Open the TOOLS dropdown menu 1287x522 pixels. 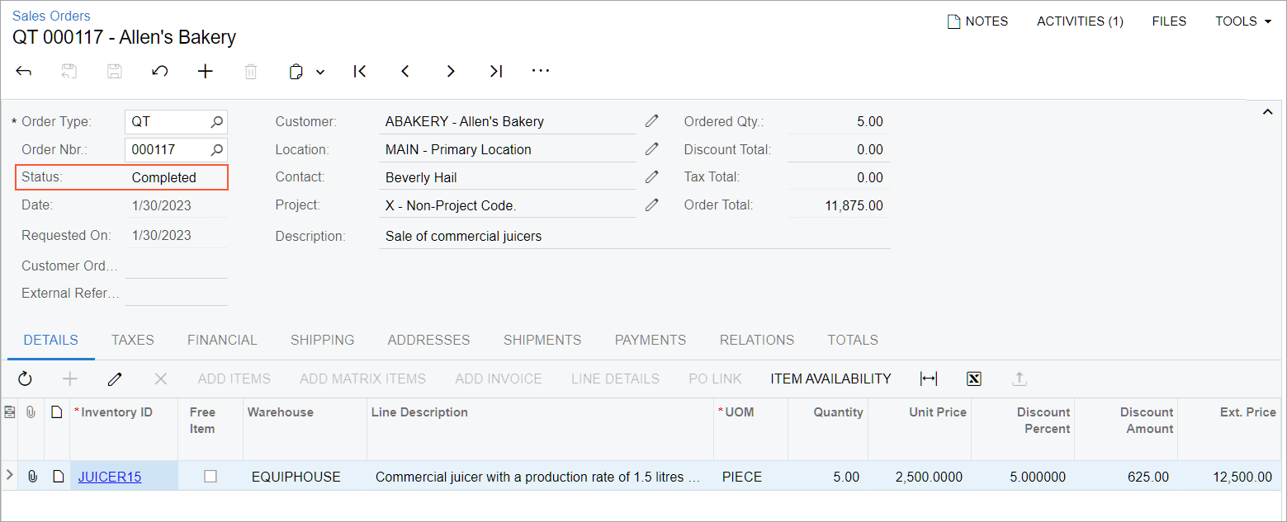(1242, 21)
